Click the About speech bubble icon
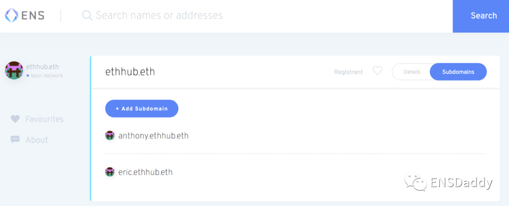Viewport: 509px width, 206px height. (15, 139)
